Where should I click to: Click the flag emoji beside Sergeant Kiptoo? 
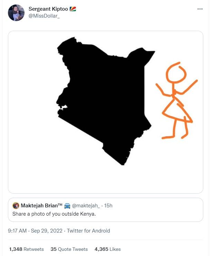73,9
